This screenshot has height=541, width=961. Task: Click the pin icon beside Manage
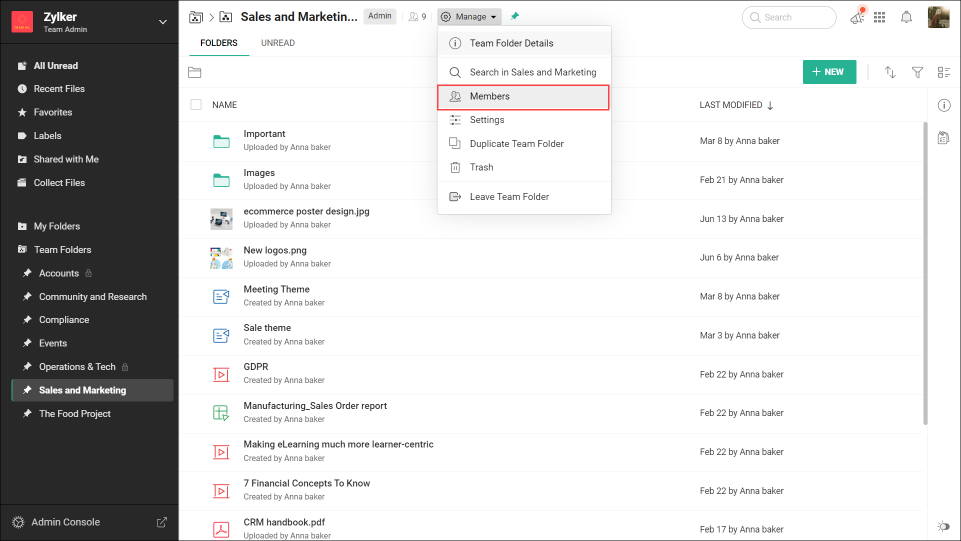[x=514, y=16]
